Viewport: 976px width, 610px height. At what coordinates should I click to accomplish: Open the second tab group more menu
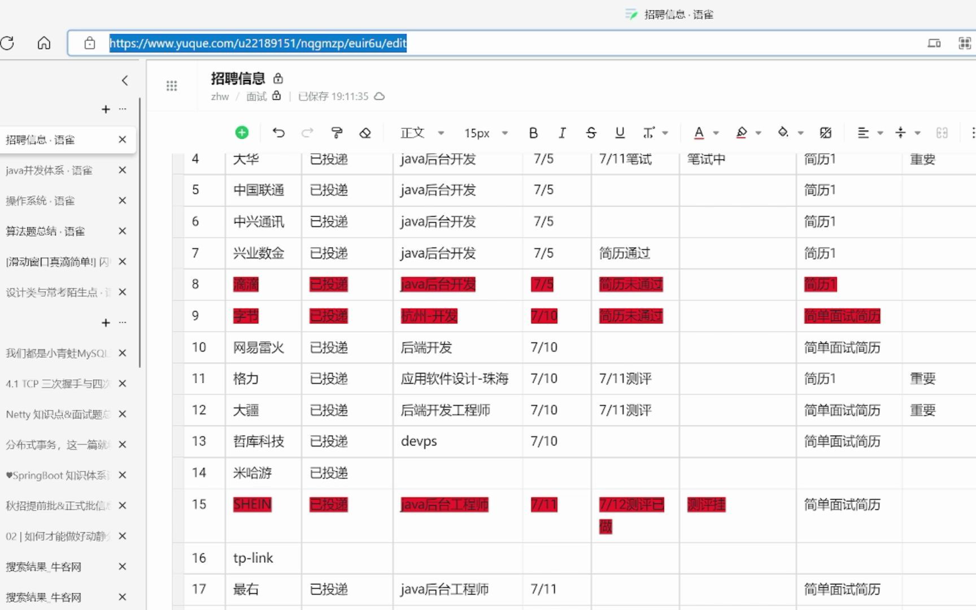123,323
